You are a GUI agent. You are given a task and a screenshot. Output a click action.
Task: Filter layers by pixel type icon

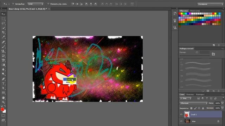(x=198, y=98)
